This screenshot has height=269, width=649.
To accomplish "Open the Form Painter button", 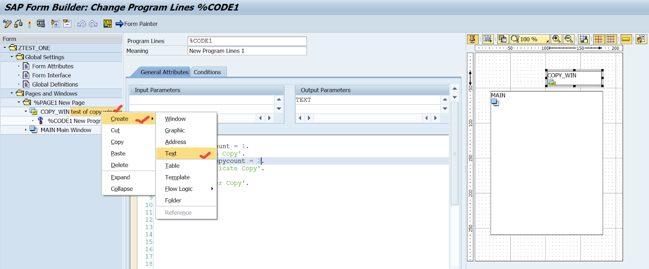I will [137, 24].
